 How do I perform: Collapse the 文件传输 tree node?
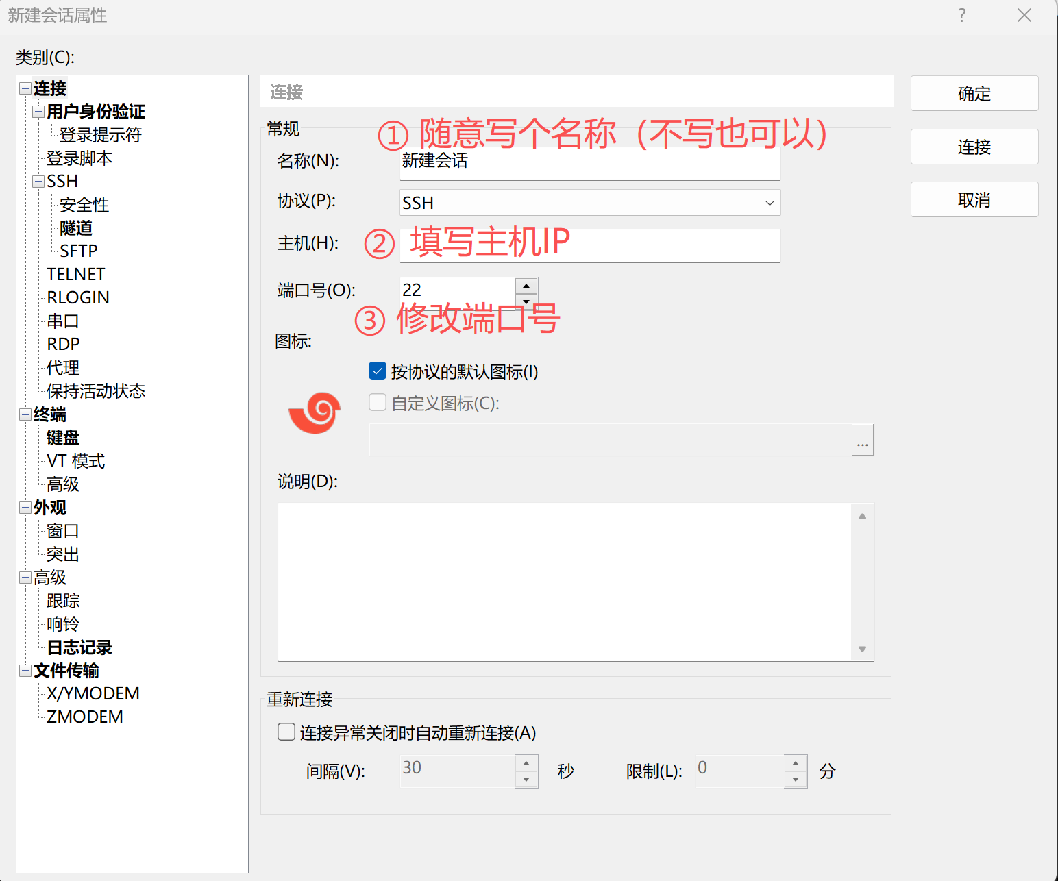[25, 671]
